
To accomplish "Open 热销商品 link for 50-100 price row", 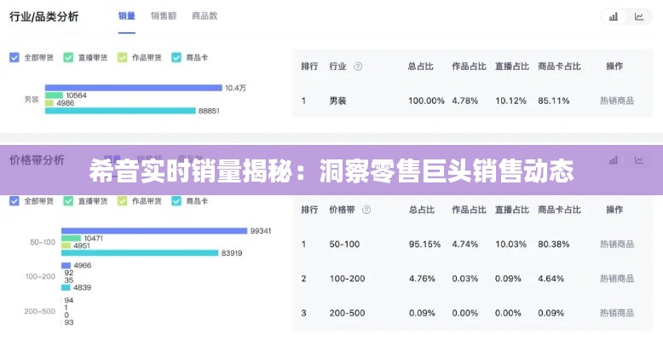I will (x=616, y=244).
